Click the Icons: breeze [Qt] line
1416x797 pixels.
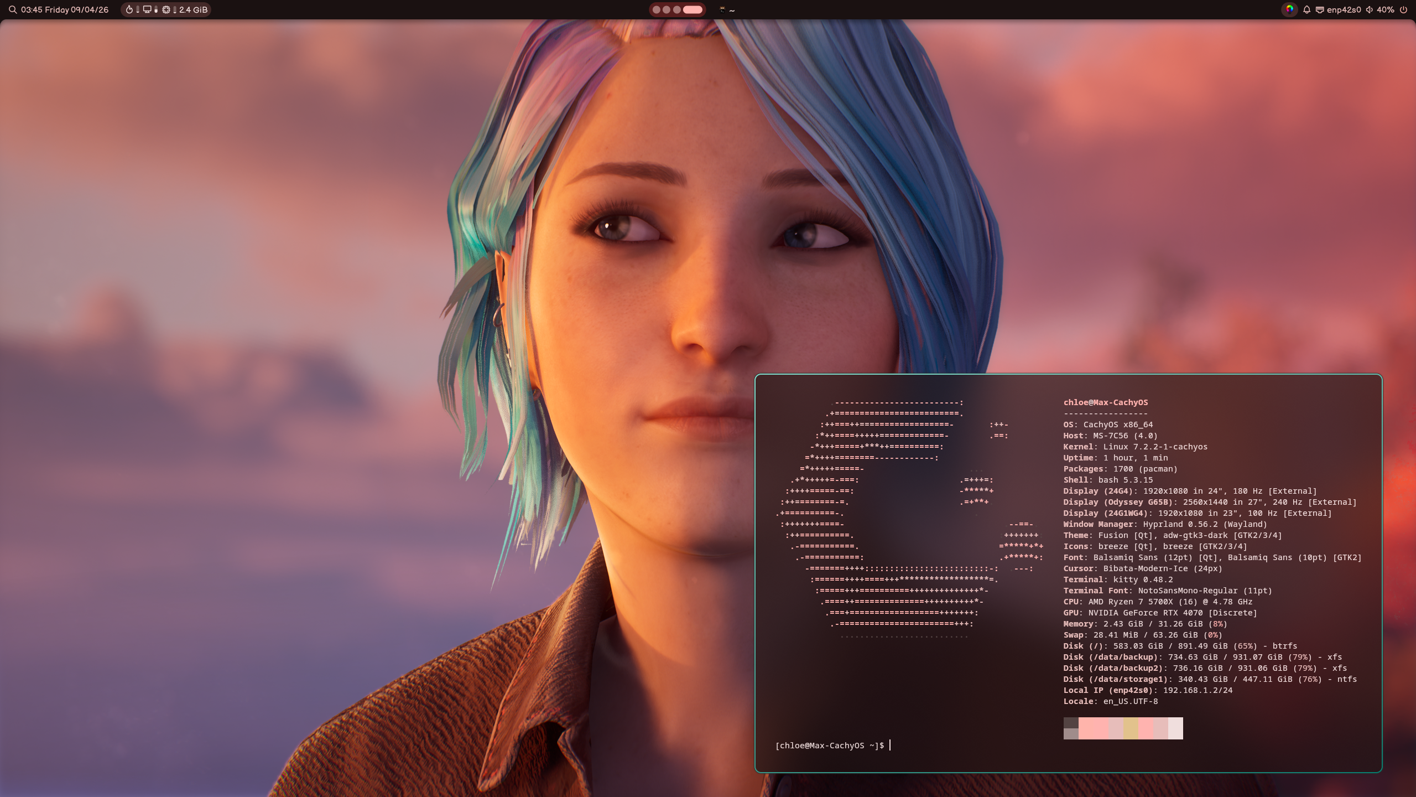click(x=1155, y=546)
